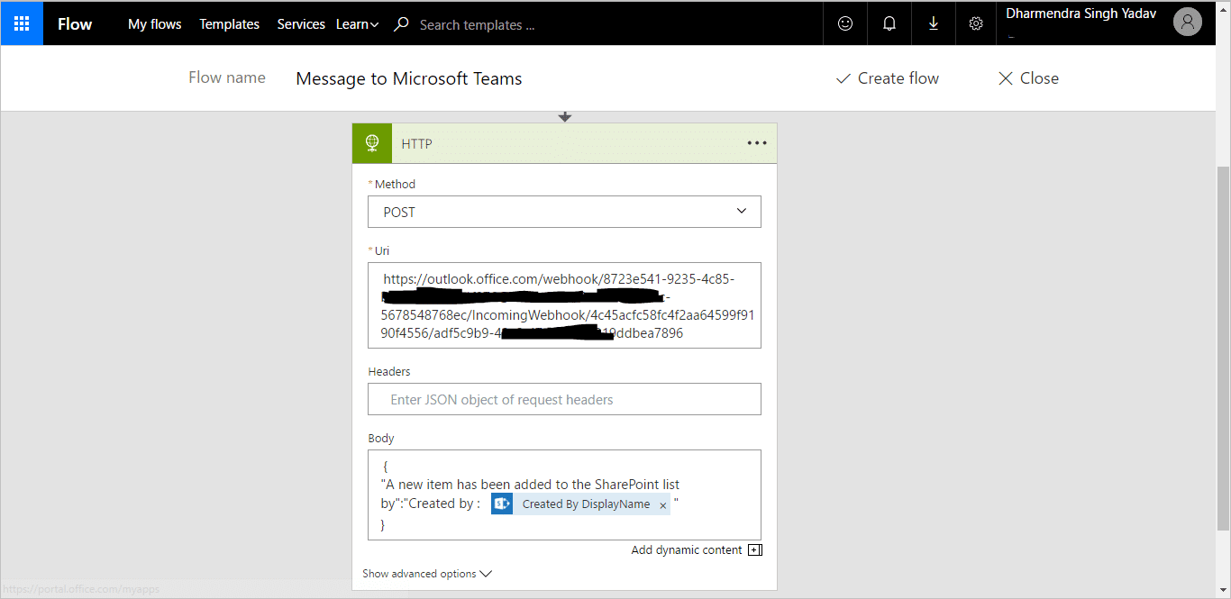Open the user account avatar

[x=1188, y=23]
